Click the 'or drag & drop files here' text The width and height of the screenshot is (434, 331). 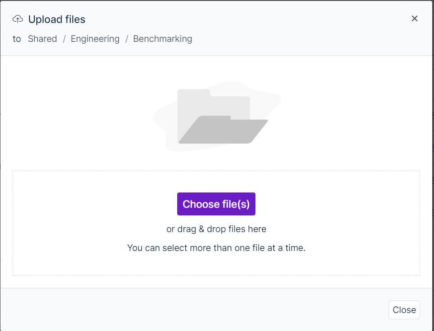[216, 229]
